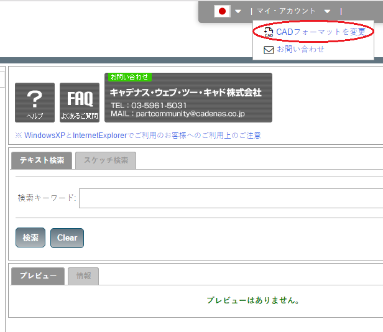
Task: Click the CAD format file icon
Action: [x=269, y=32]
